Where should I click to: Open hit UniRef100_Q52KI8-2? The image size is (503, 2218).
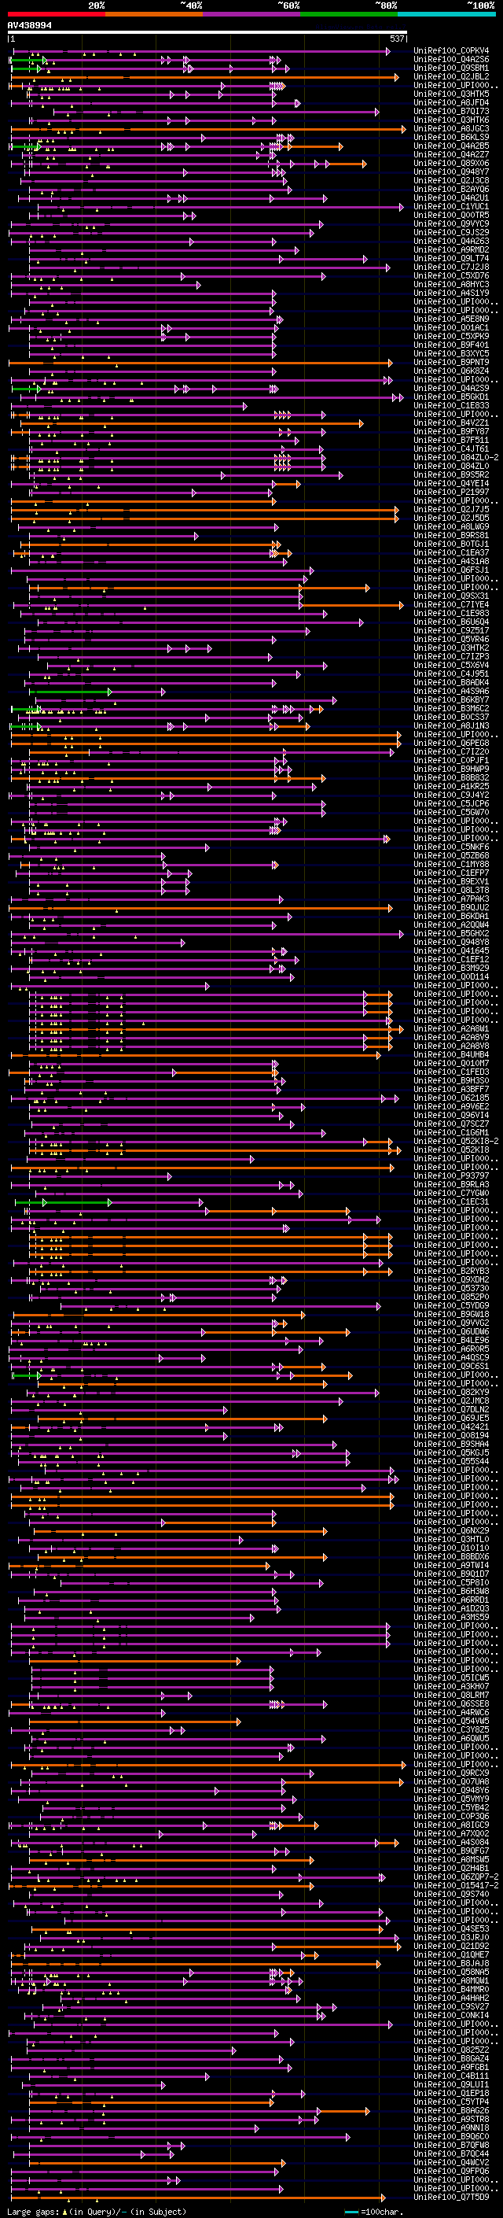(457, 1141)
